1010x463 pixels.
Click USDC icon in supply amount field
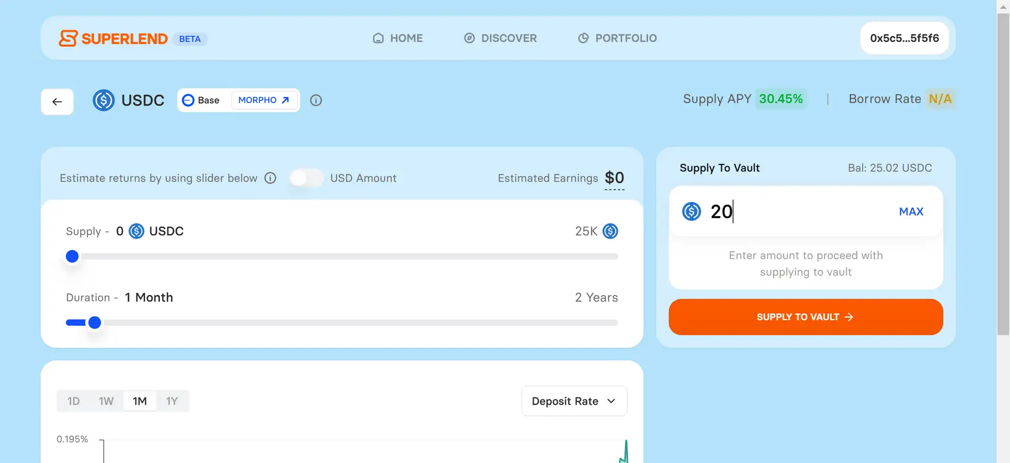691,211
